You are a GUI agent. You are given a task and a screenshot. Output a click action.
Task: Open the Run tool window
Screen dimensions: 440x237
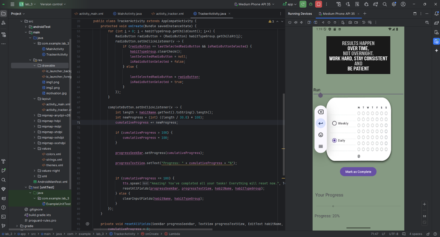click(4, 171)
